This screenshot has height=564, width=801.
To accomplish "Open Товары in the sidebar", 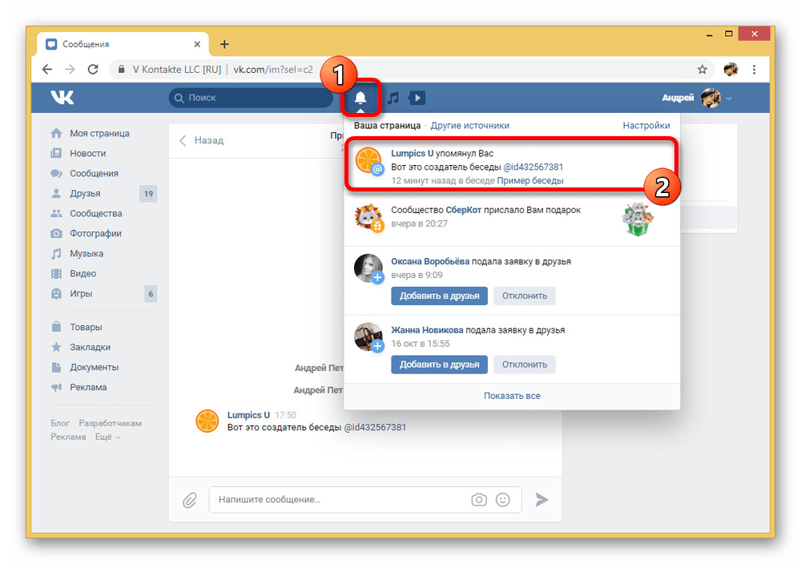I will [x=86, y=327].
